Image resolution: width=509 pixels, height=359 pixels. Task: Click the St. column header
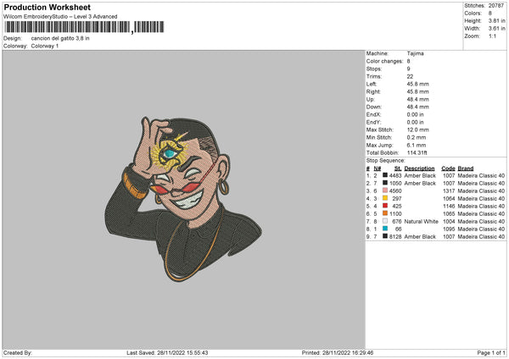coord(398,168)
